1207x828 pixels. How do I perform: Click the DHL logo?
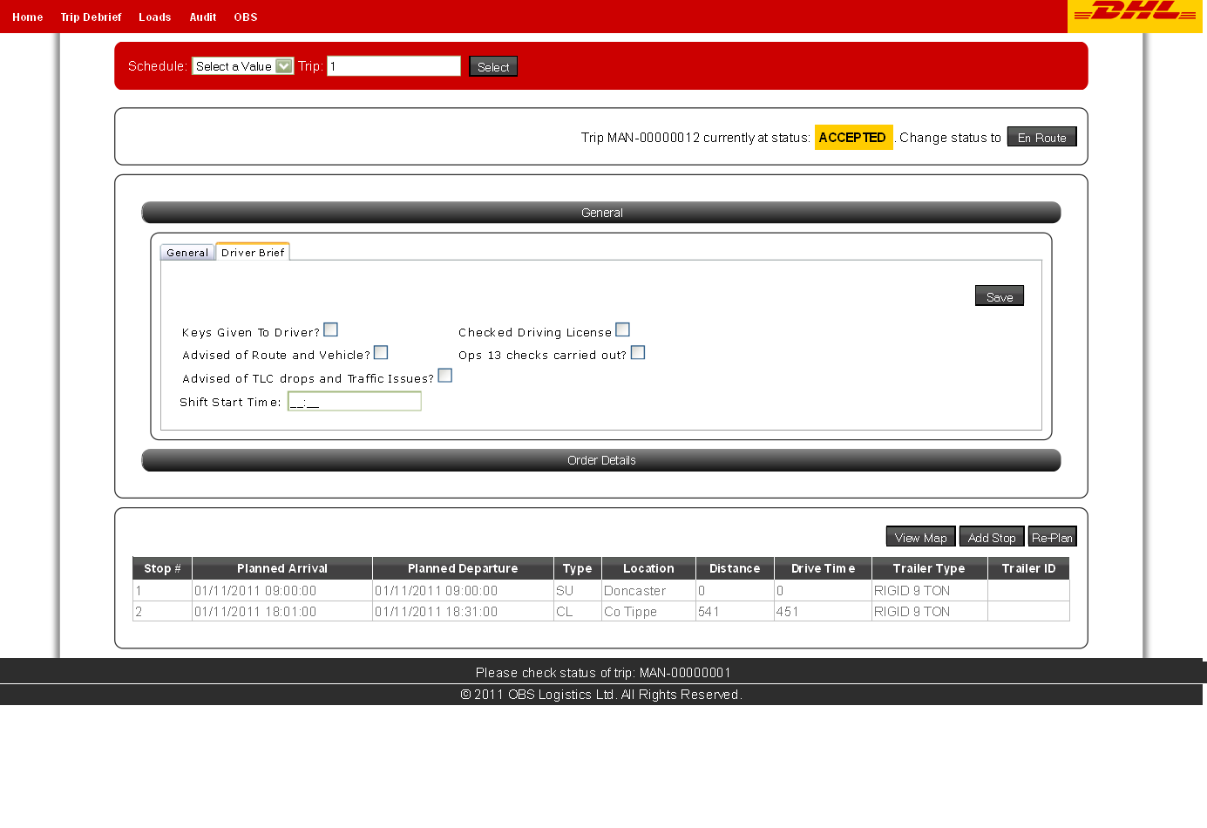coord(1135,16)
